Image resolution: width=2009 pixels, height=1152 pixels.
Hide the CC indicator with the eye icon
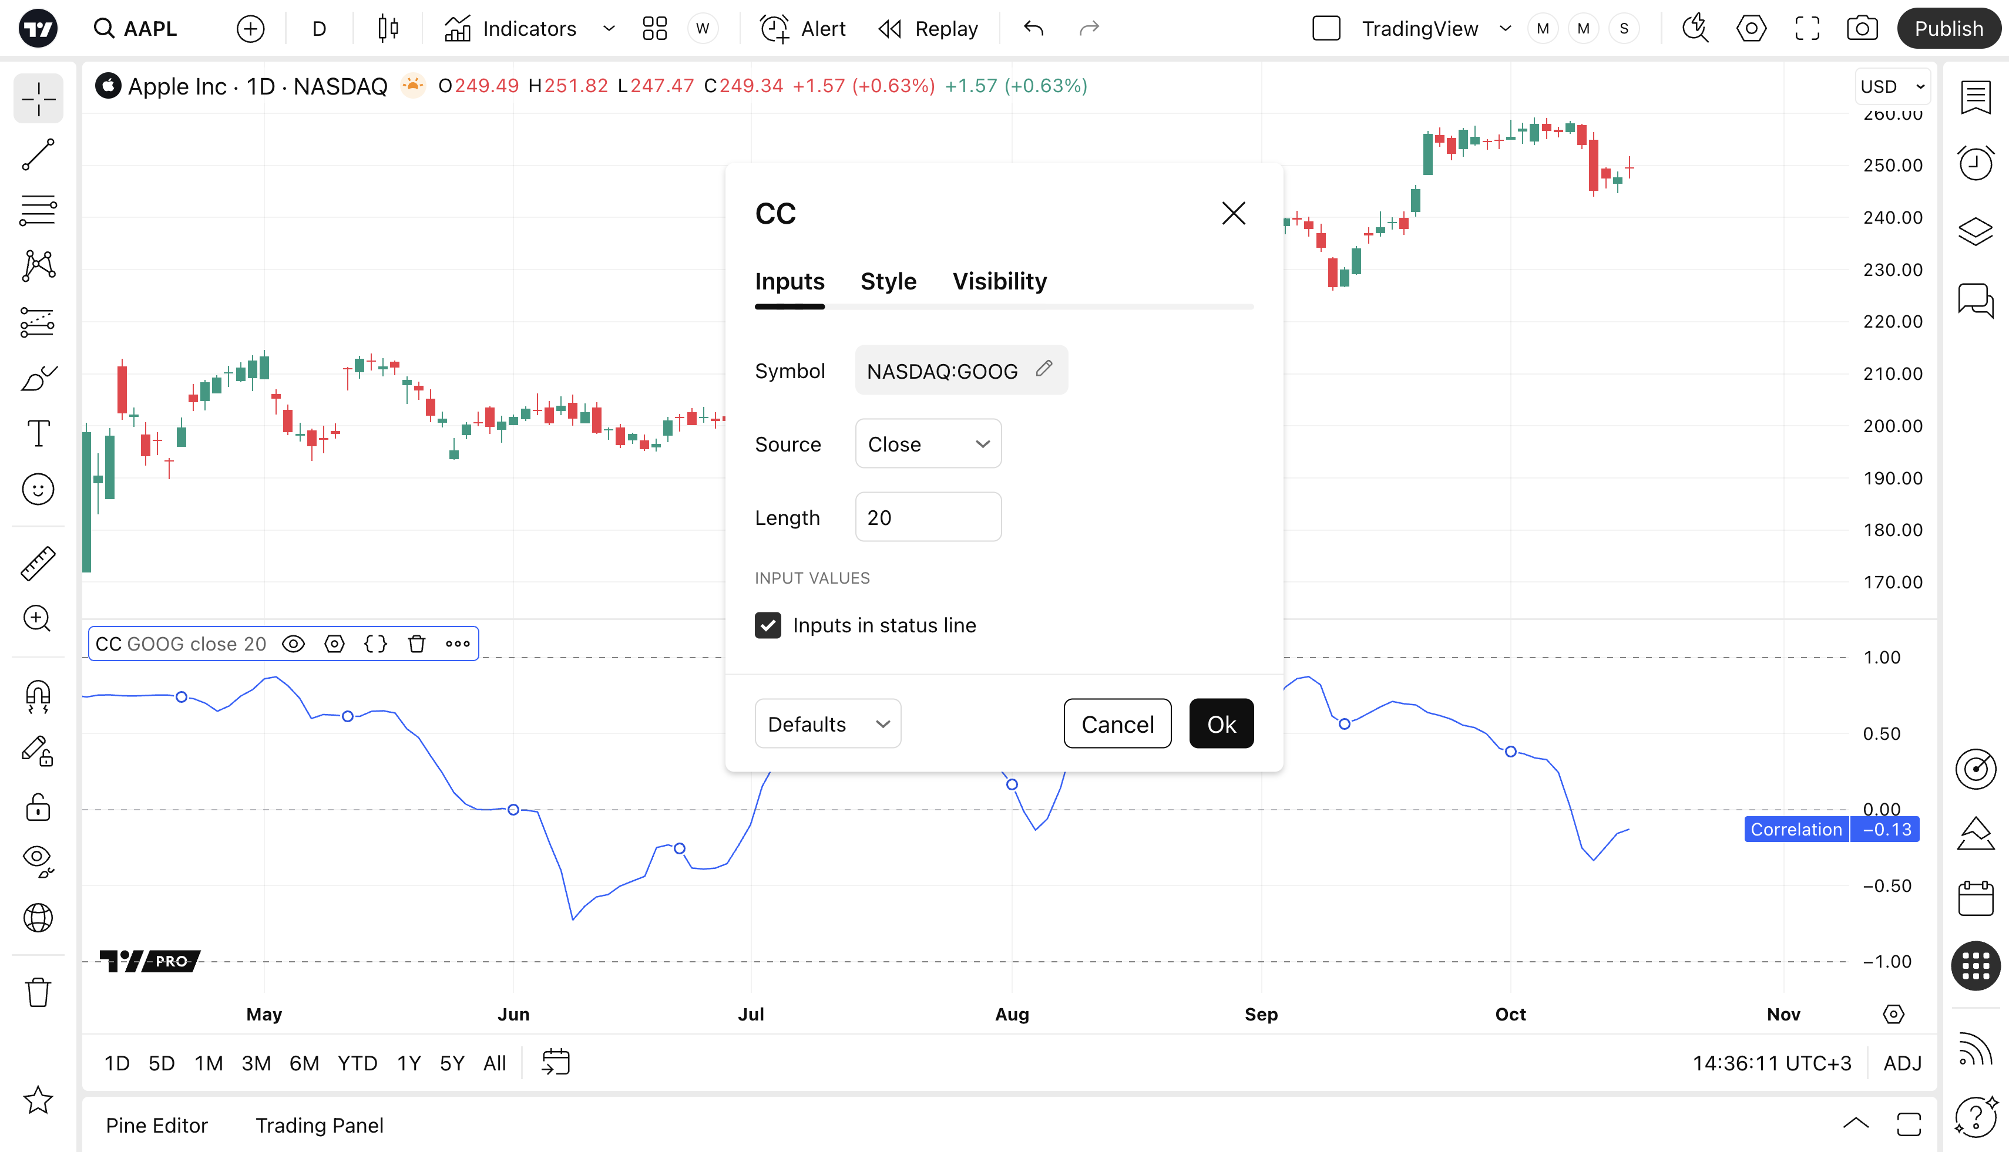point(294,644)
